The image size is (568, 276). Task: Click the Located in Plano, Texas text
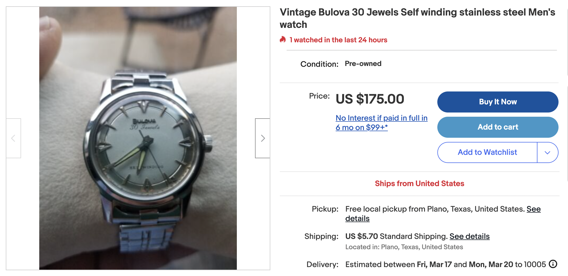click(404, 247)
